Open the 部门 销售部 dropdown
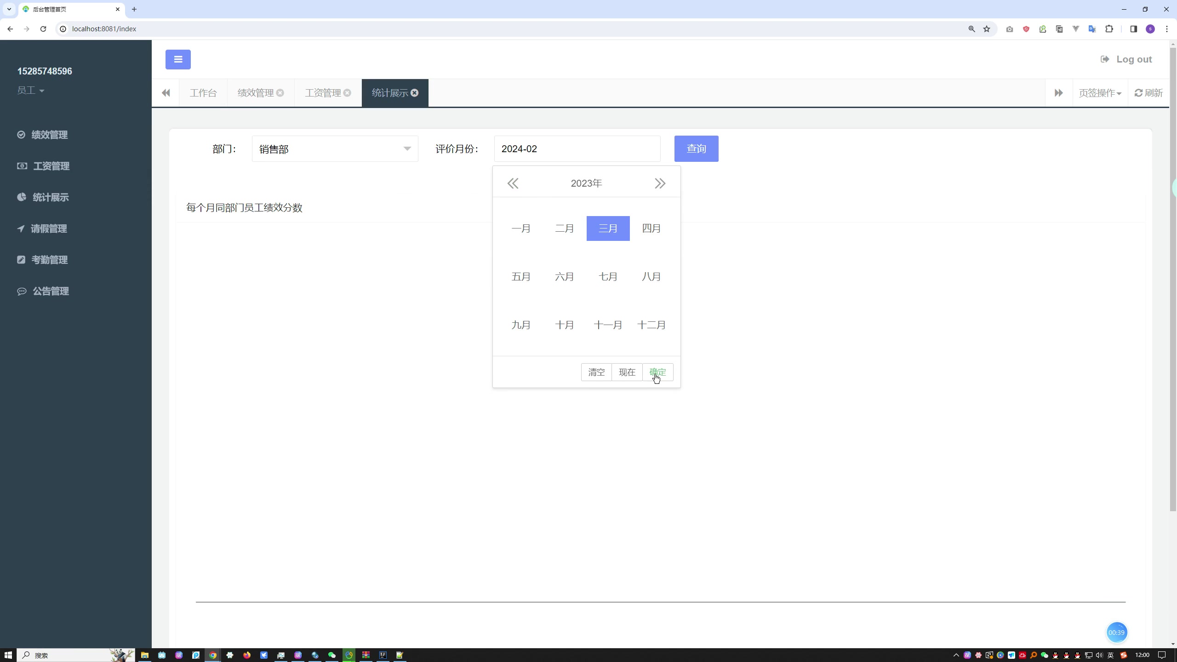 [x=335, y=149]
